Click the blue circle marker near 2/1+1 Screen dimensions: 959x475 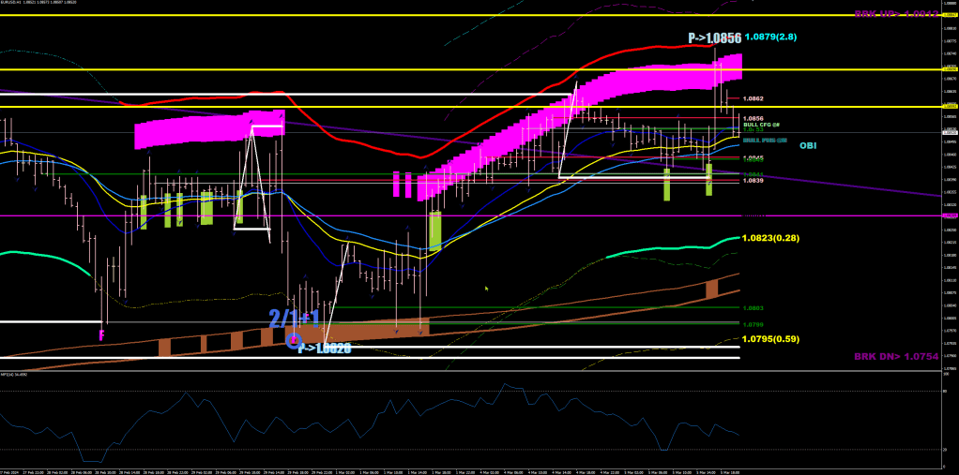coord(295,340)
